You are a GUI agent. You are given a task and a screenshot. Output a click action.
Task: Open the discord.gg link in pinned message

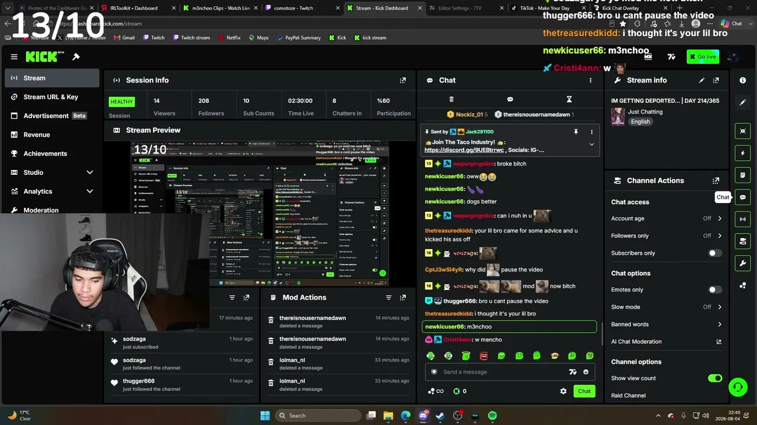click(464, 150)
